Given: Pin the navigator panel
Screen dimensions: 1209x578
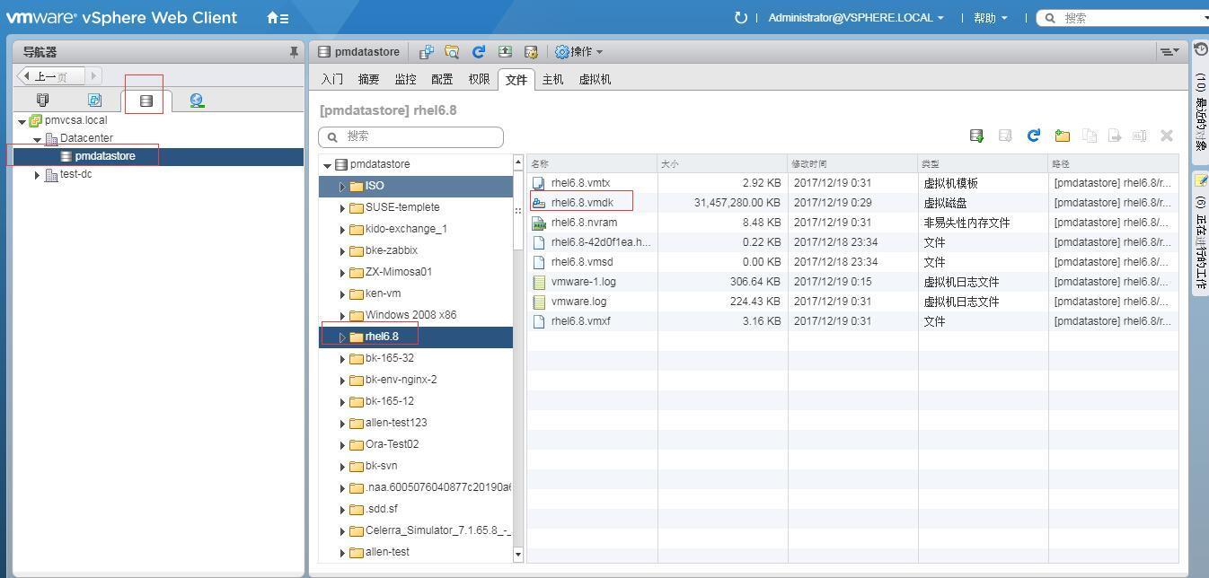Looking at the screenshot, I should pos(293,52).
